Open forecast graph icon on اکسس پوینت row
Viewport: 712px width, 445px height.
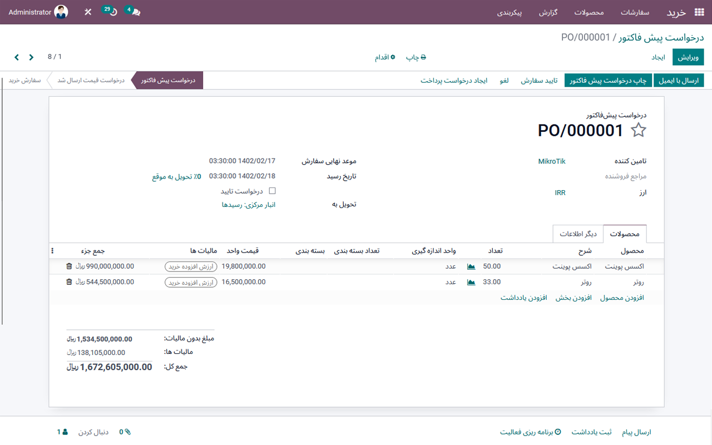pos(471,266)
